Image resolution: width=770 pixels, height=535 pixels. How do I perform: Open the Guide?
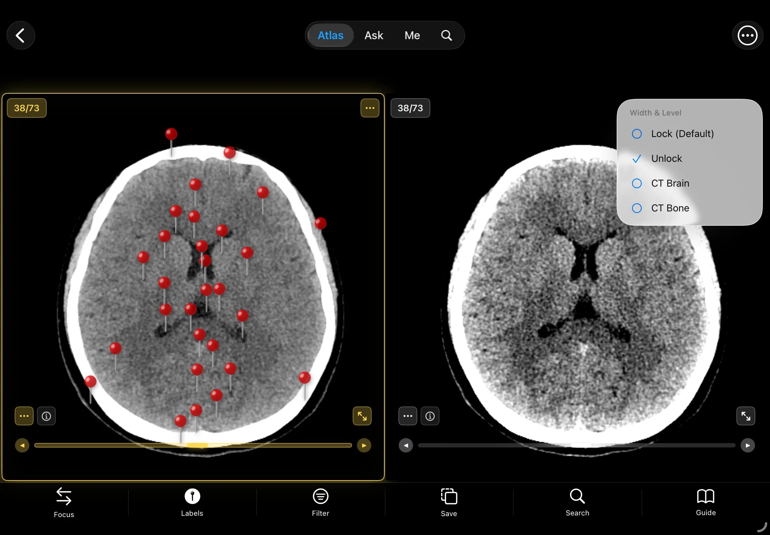click(x=705, y=502)
